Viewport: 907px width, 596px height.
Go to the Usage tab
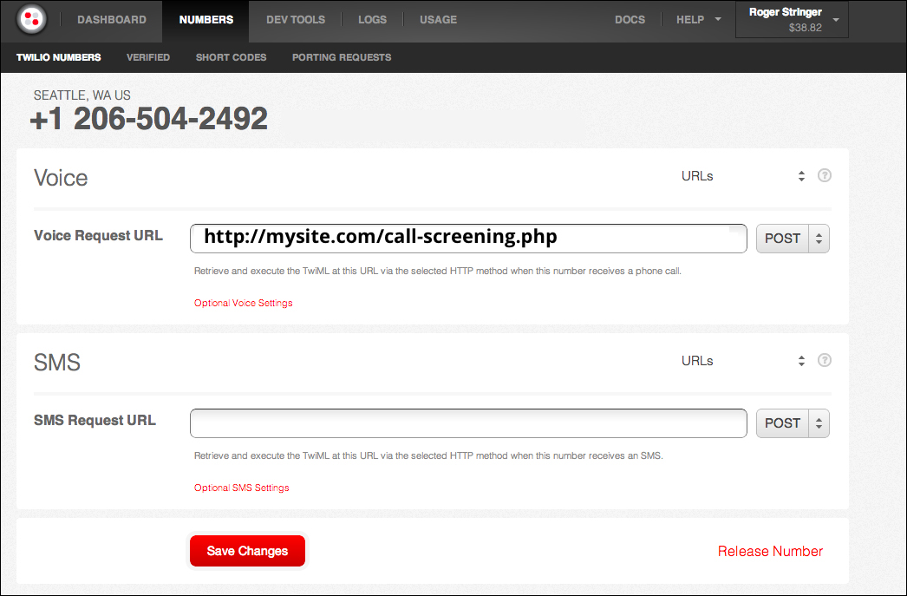coord(438,20)
